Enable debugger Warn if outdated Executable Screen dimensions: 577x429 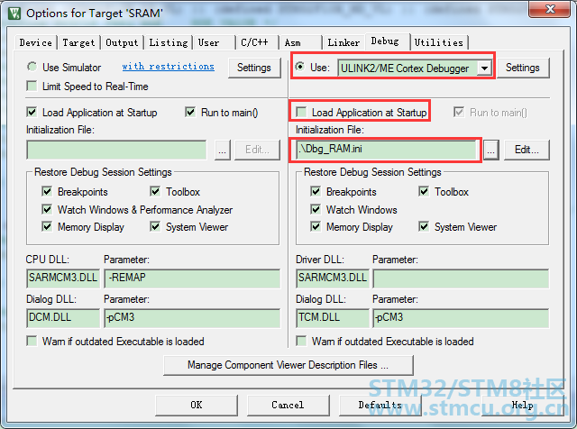click(x=301, y=341)
